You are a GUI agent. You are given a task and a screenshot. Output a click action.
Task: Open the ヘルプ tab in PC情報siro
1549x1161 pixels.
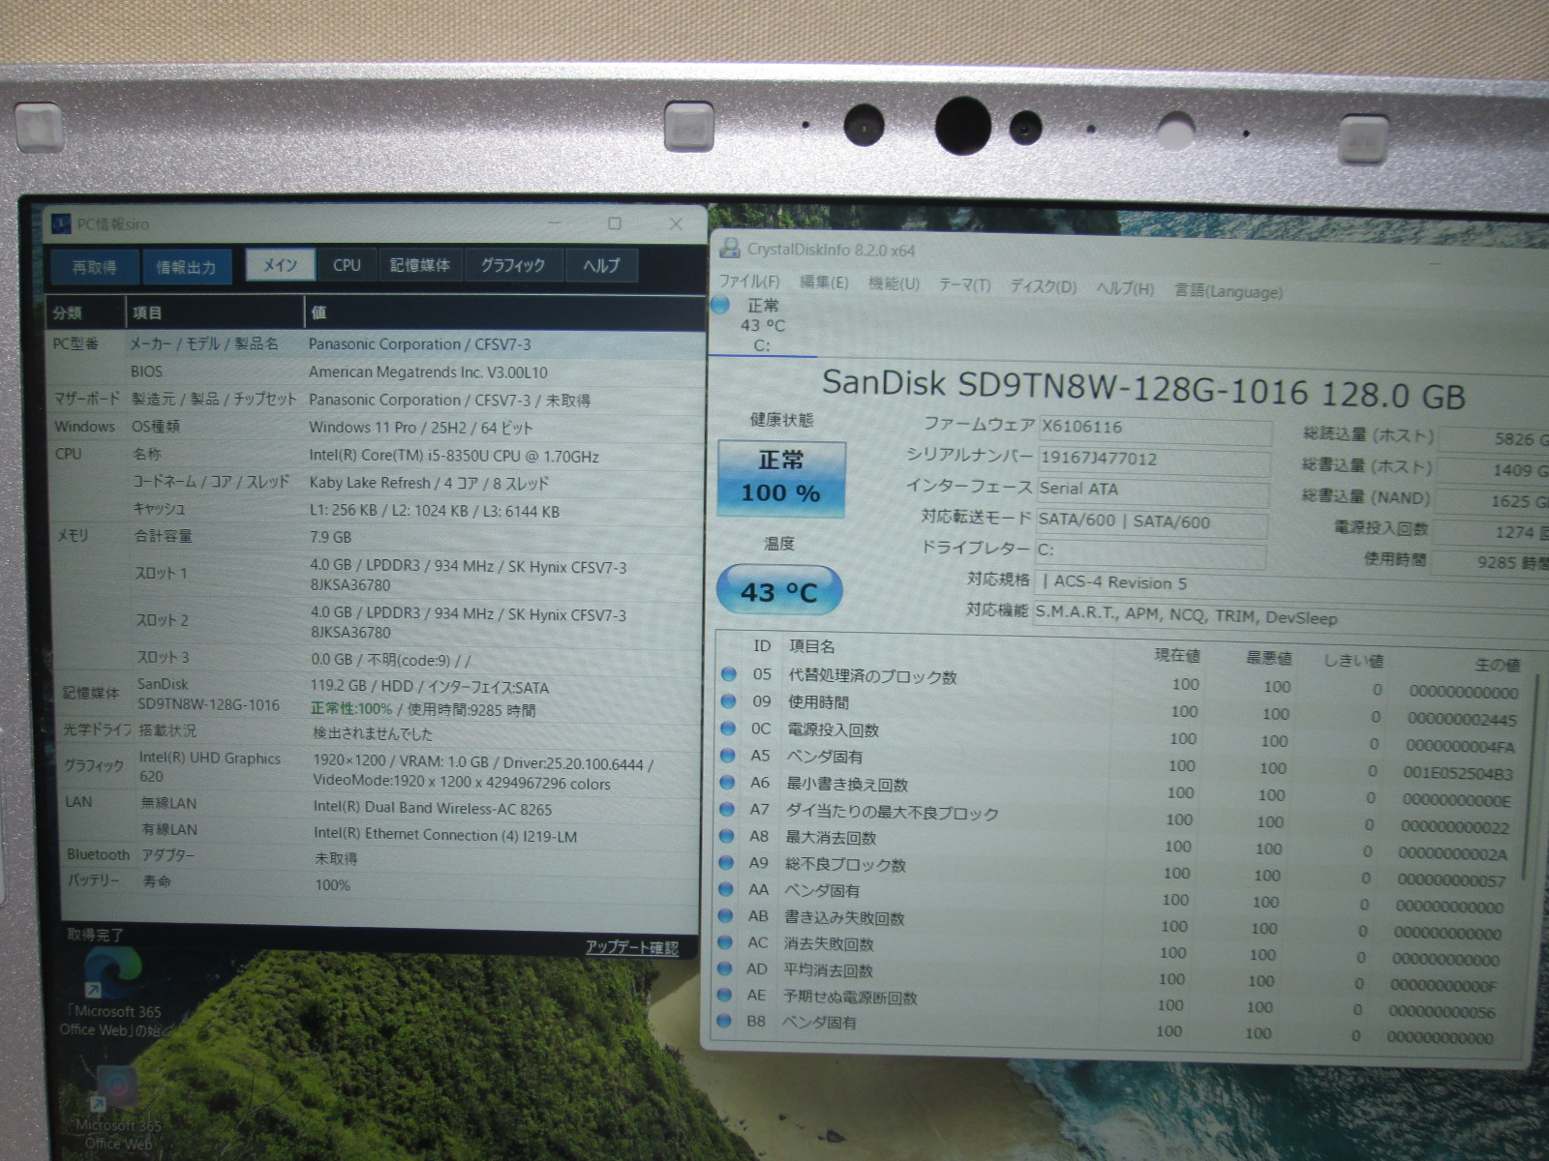601,265
